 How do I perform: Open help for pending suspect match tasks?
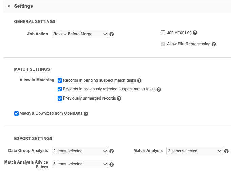tap(139, 81)
